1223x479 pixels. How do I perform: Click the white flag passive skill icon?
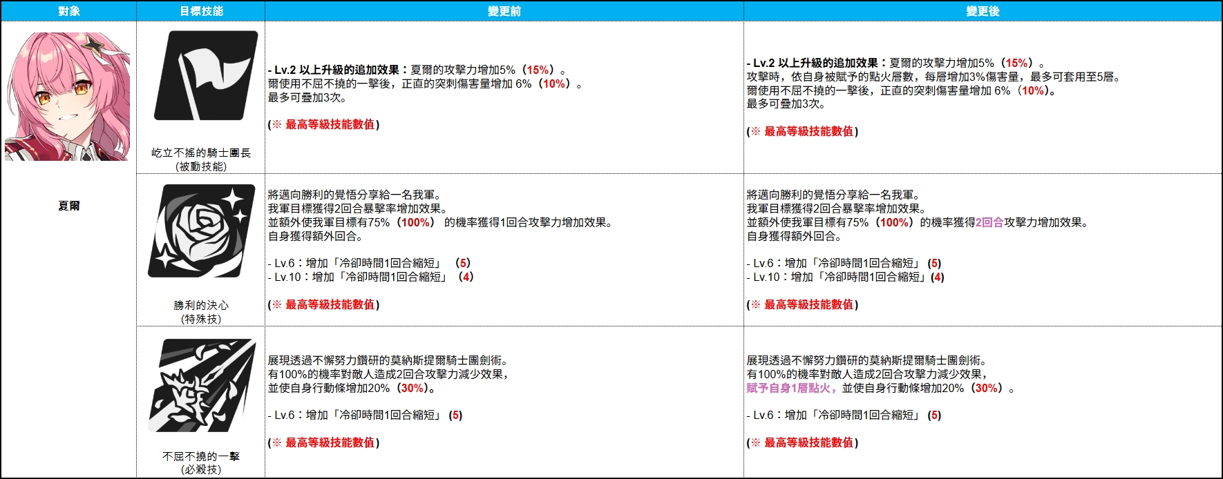click(206, 75)
